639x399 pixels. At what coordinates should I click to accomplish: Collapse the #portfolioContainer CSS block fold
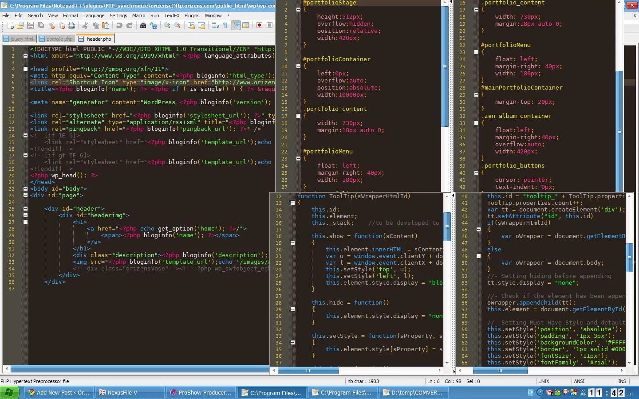point(298,66)
